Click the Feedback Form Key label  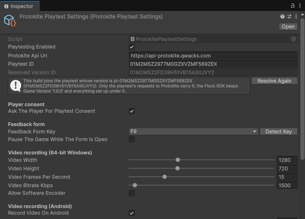(x=31, y=131)
